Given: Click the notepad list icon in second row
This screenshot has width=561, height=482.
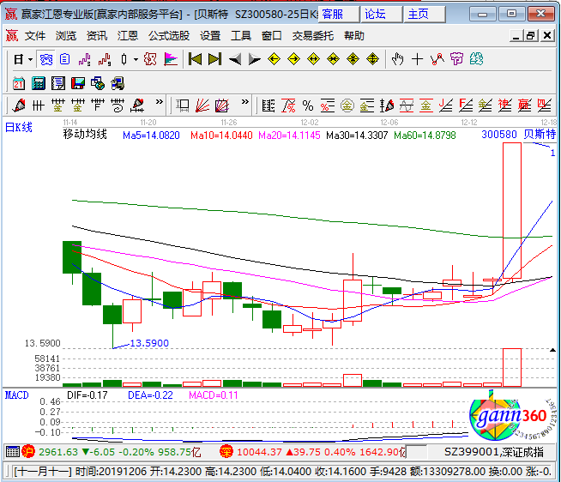Looking at the screenshot, I should pyautogui.click(x=58, y=83).
